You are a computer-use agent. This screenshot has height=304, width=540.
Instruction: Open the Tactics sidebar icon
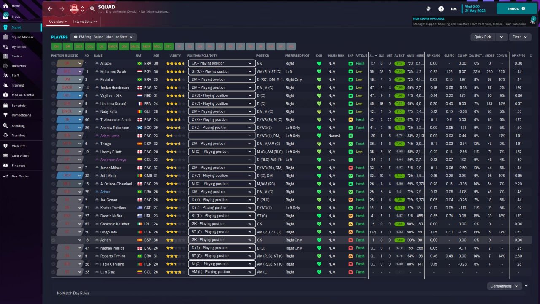click(x=6, y=56)
